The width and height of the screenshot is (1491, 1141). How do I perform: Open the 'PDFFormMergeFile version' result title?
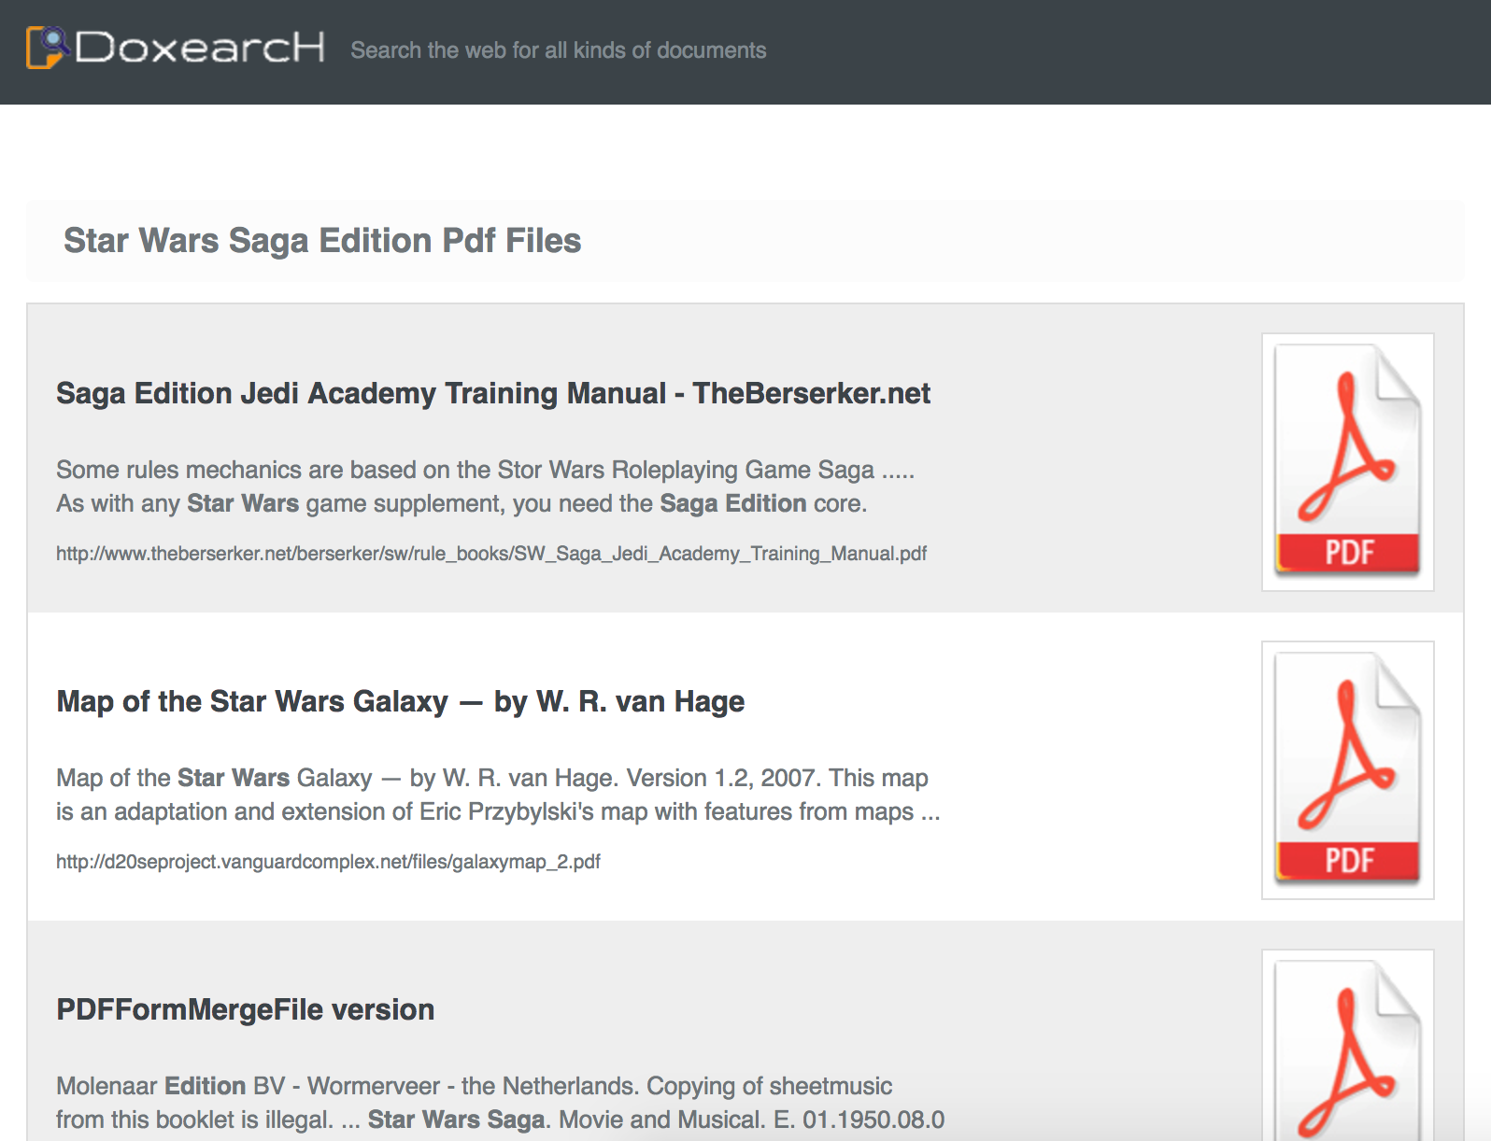pyautogui.click(x=246, y=1009)
